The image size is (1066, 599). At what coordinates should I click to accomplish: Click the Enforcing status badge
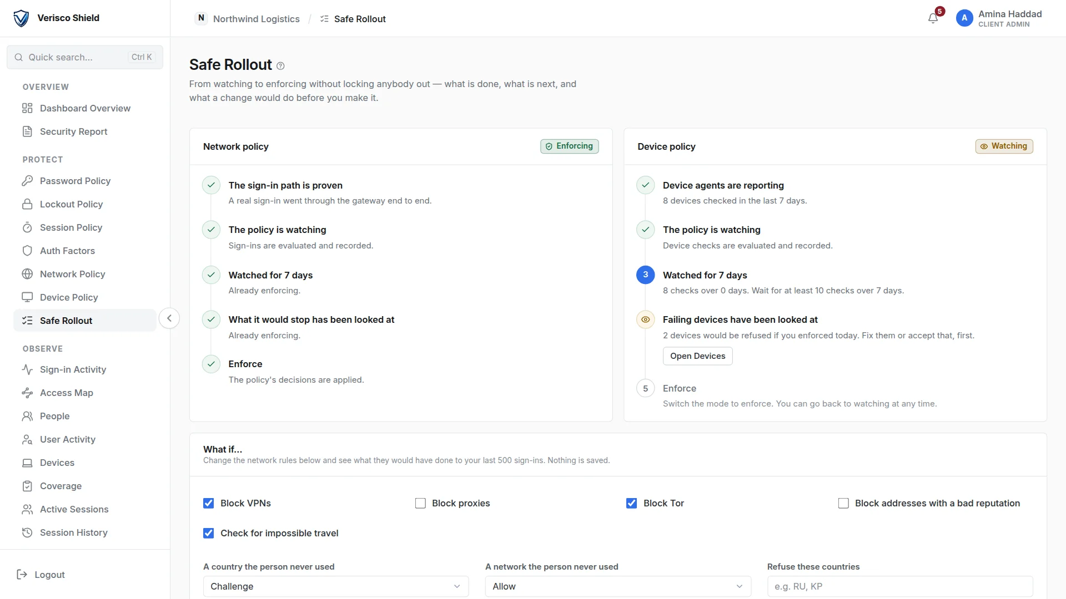[x=569, y=146]
